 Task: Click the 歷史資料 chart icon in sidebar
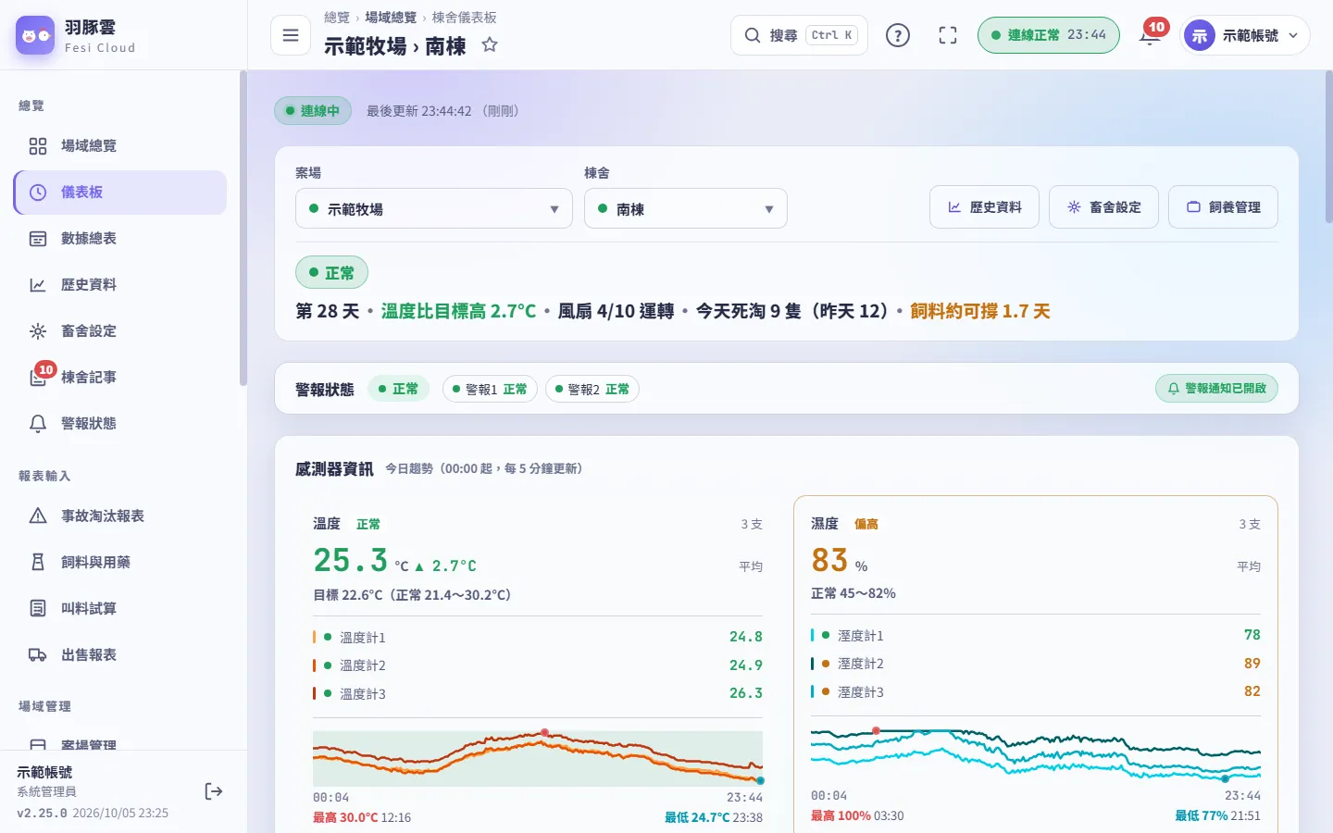(38, 284)
